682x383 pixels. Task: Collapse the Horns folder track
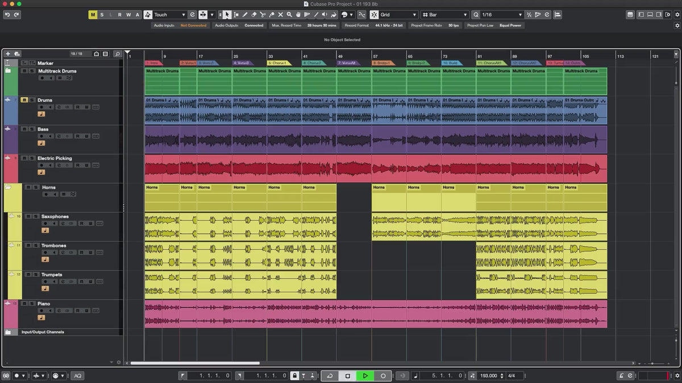(9, 187)
